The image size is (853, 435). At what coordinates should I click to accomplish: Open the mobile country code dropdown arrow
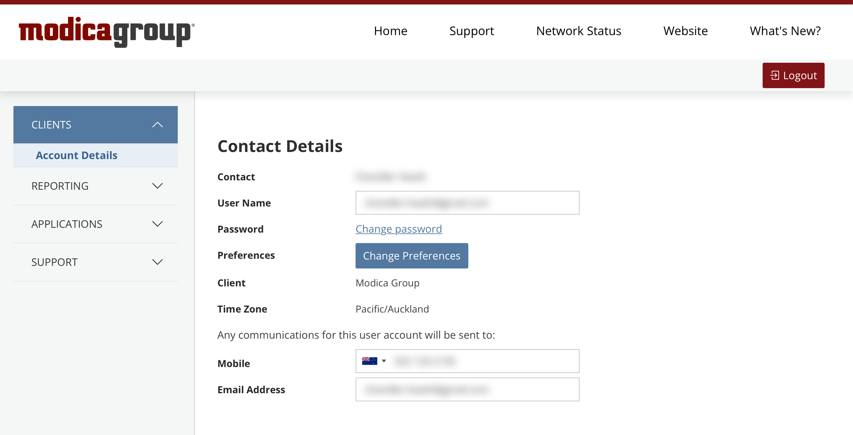[x=384, y=361]
